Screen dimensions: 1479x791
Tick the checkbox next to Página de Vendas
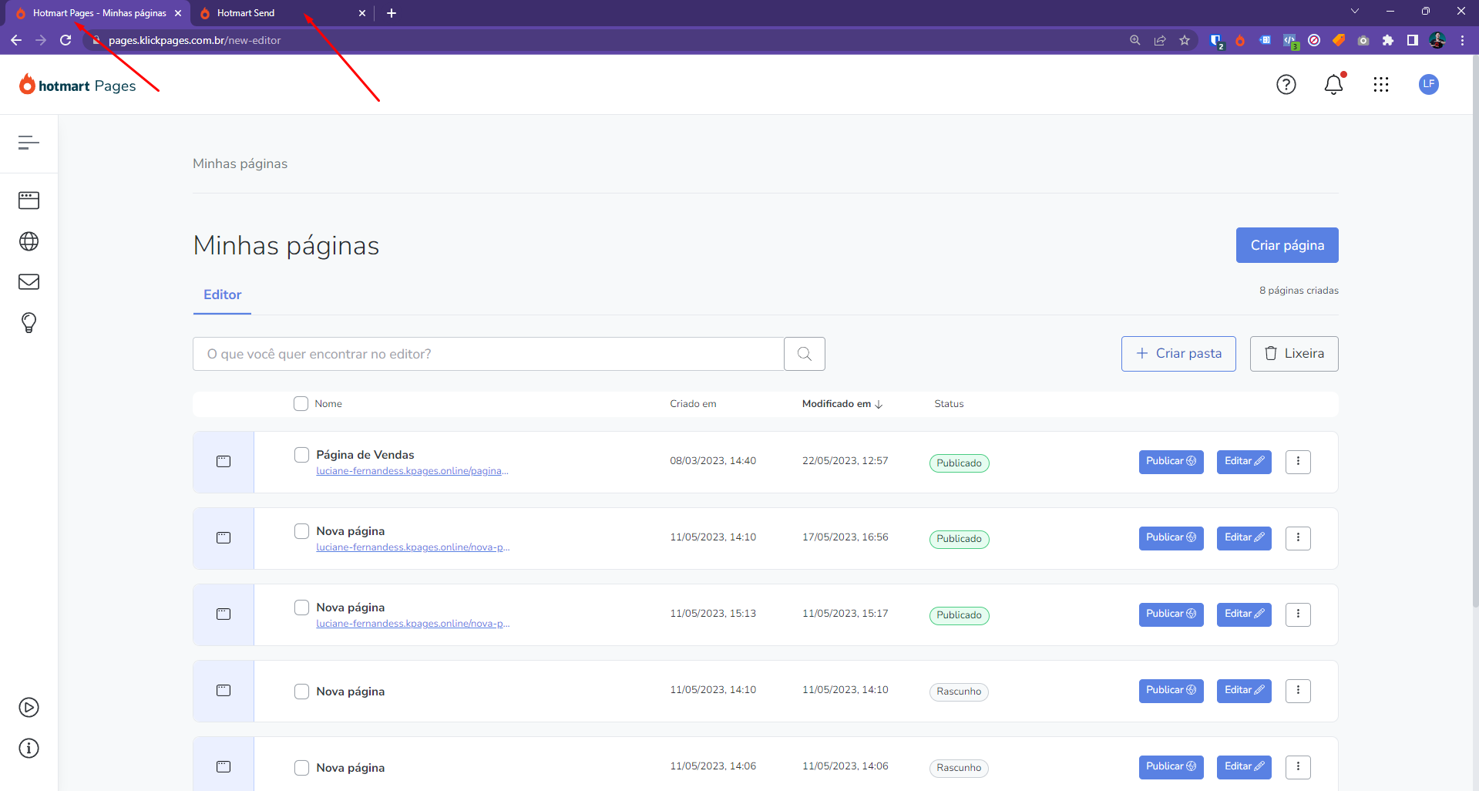tap(301, 455)
